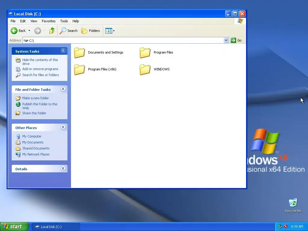
Task: Click the My Documents link icon
Action: (x=18, y=142)
